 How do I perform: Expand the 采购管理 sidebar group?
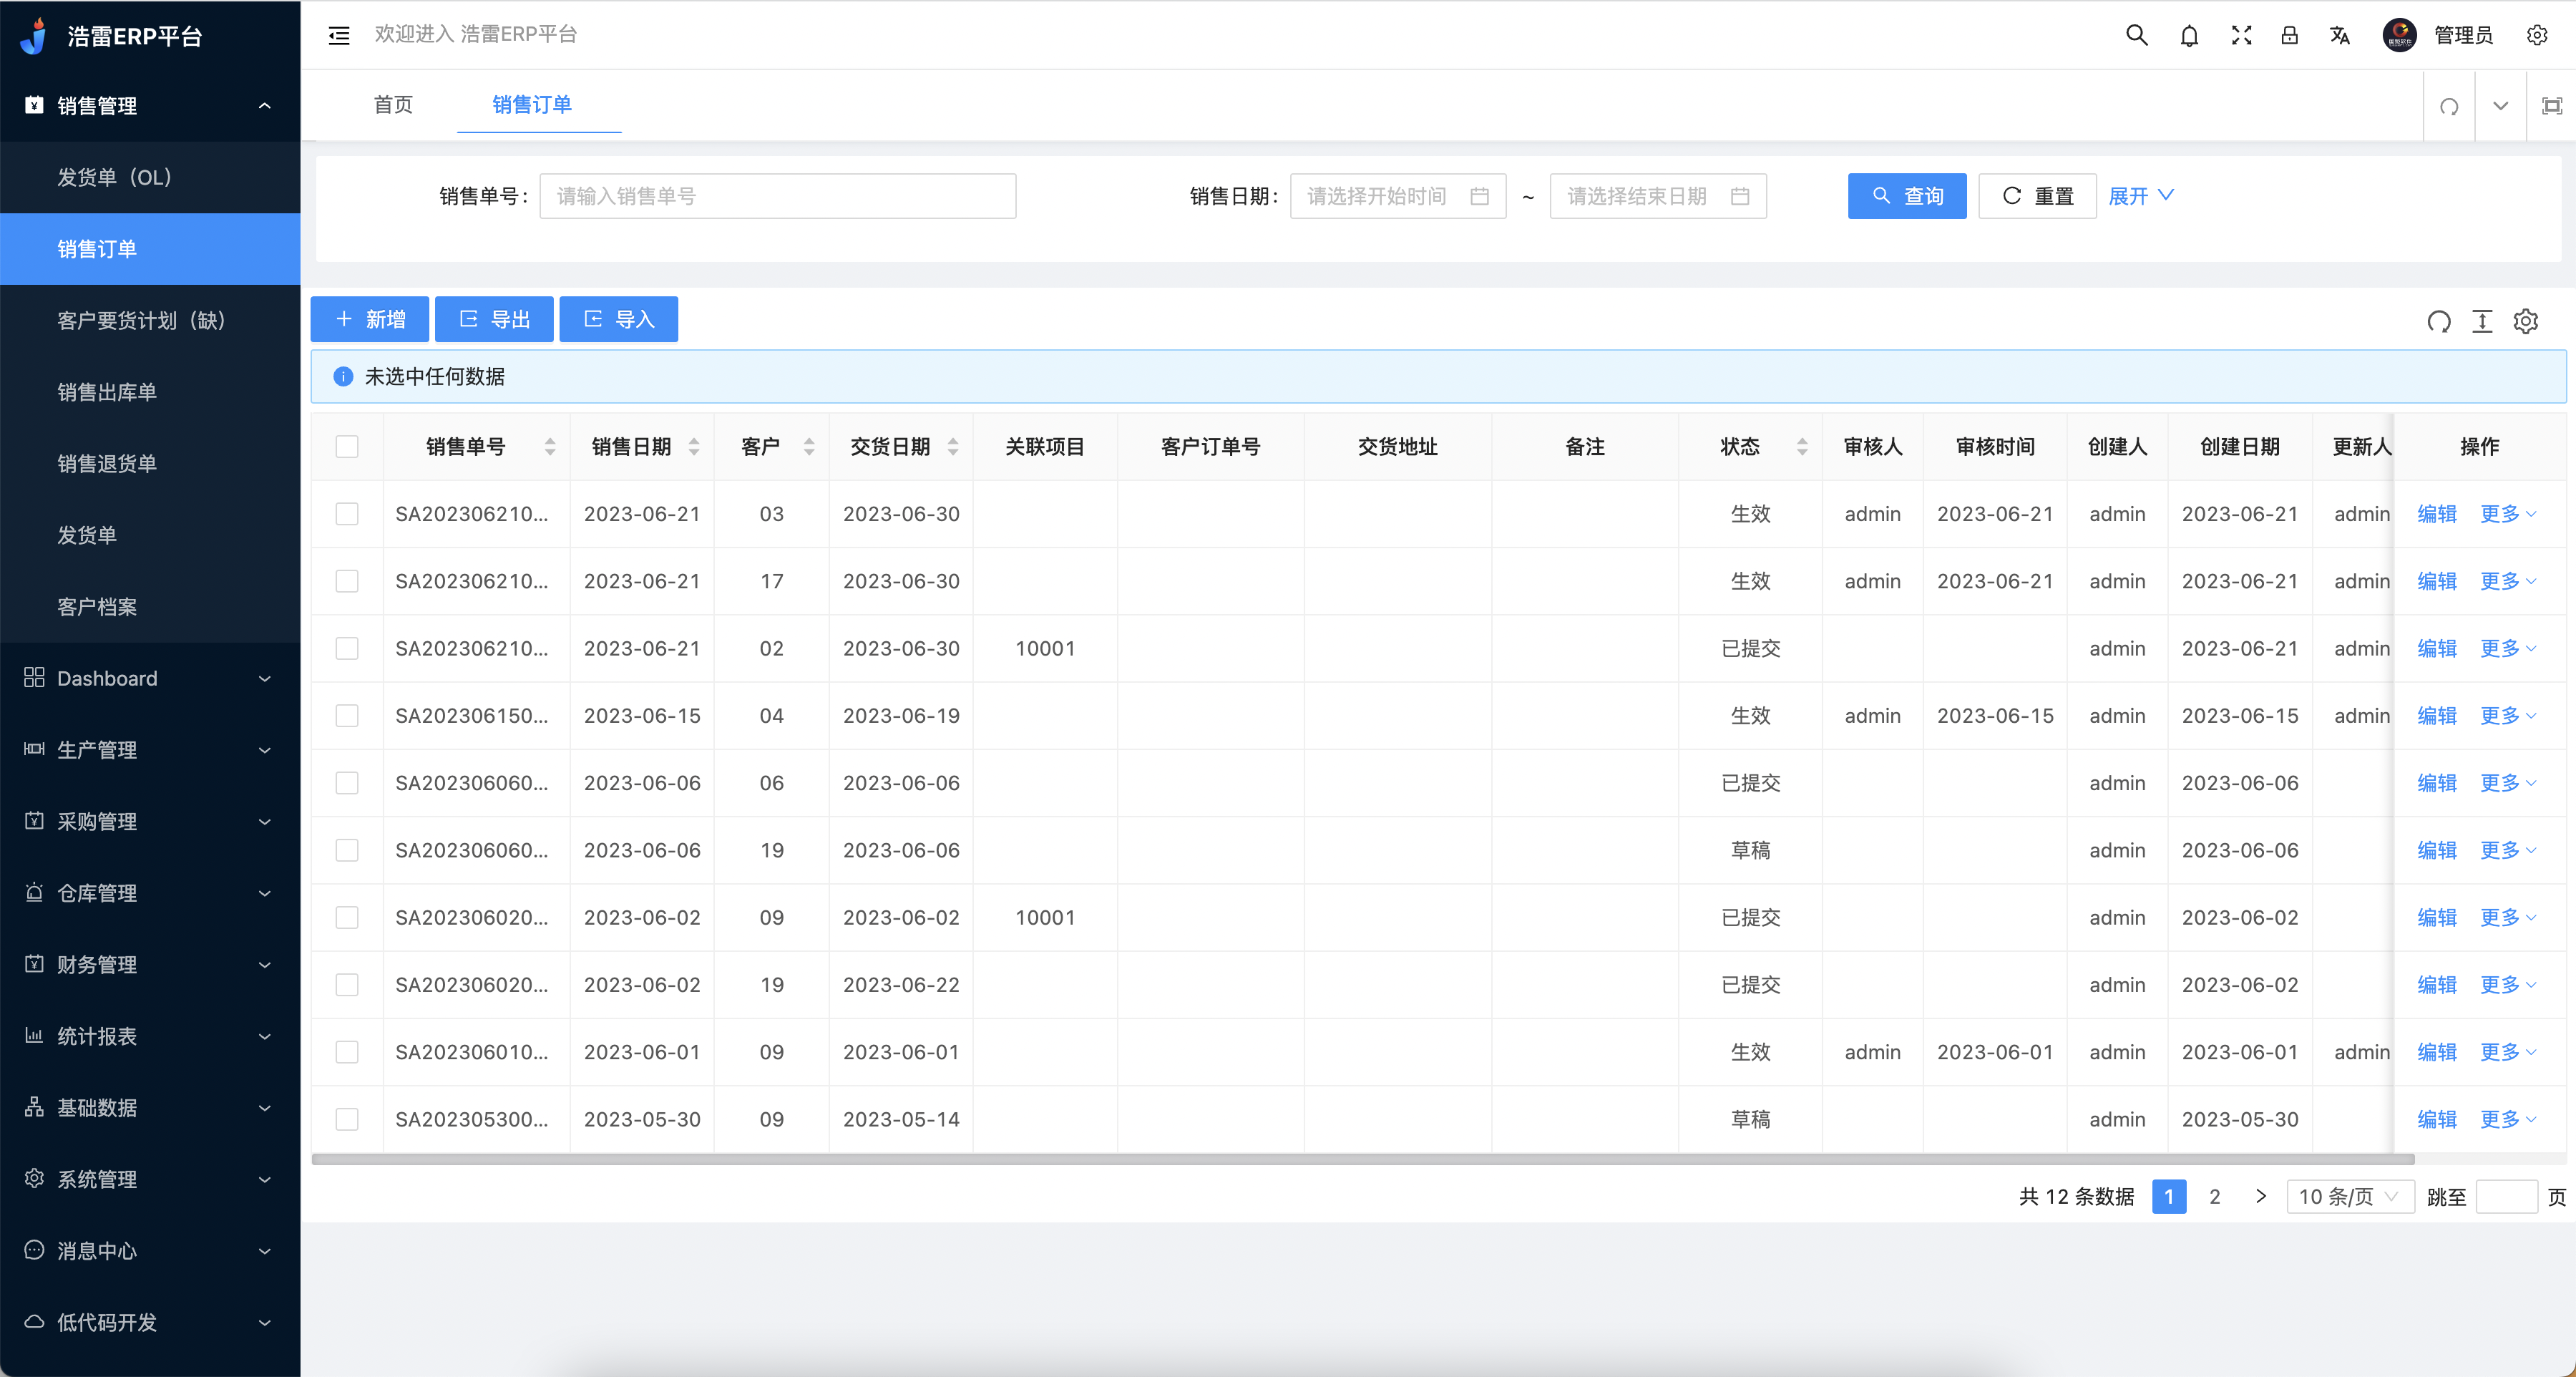point(150,821)
